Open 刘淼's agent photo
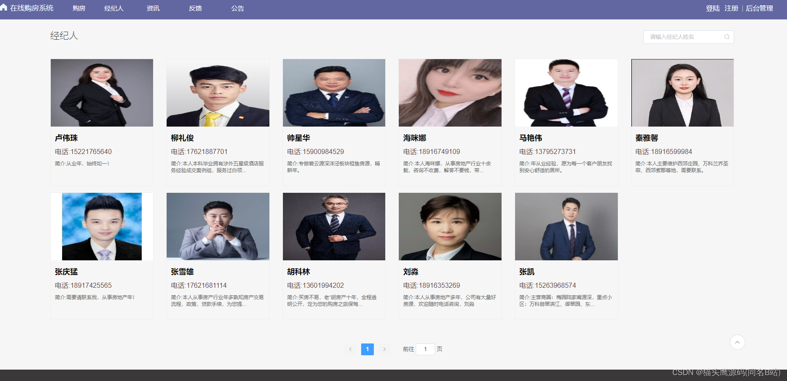 (x=450, y=227)
